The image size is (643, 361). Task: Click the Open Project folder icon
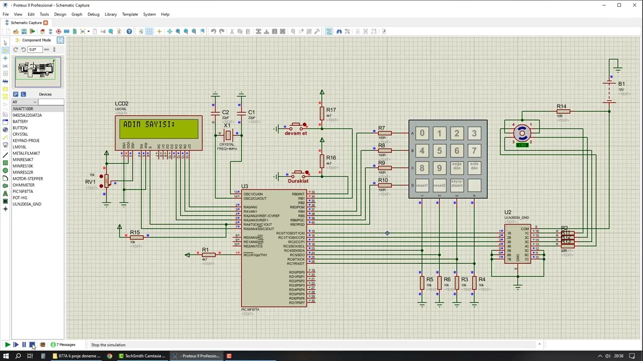[x=16, y=32]
